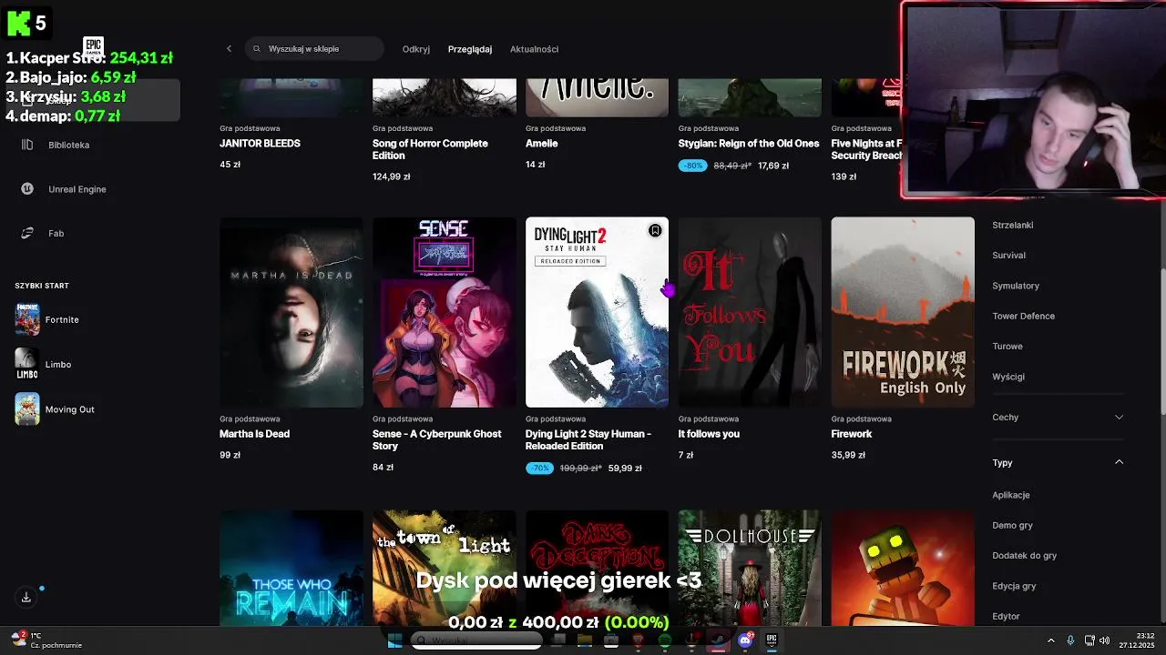This screenshot has height=655, width=1166.
Task: Open Dollhouse game cover art
Action: (750, 568)
